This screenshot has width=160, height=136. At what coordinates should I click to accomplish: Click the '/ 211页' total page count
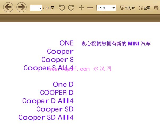pos(49,8)
